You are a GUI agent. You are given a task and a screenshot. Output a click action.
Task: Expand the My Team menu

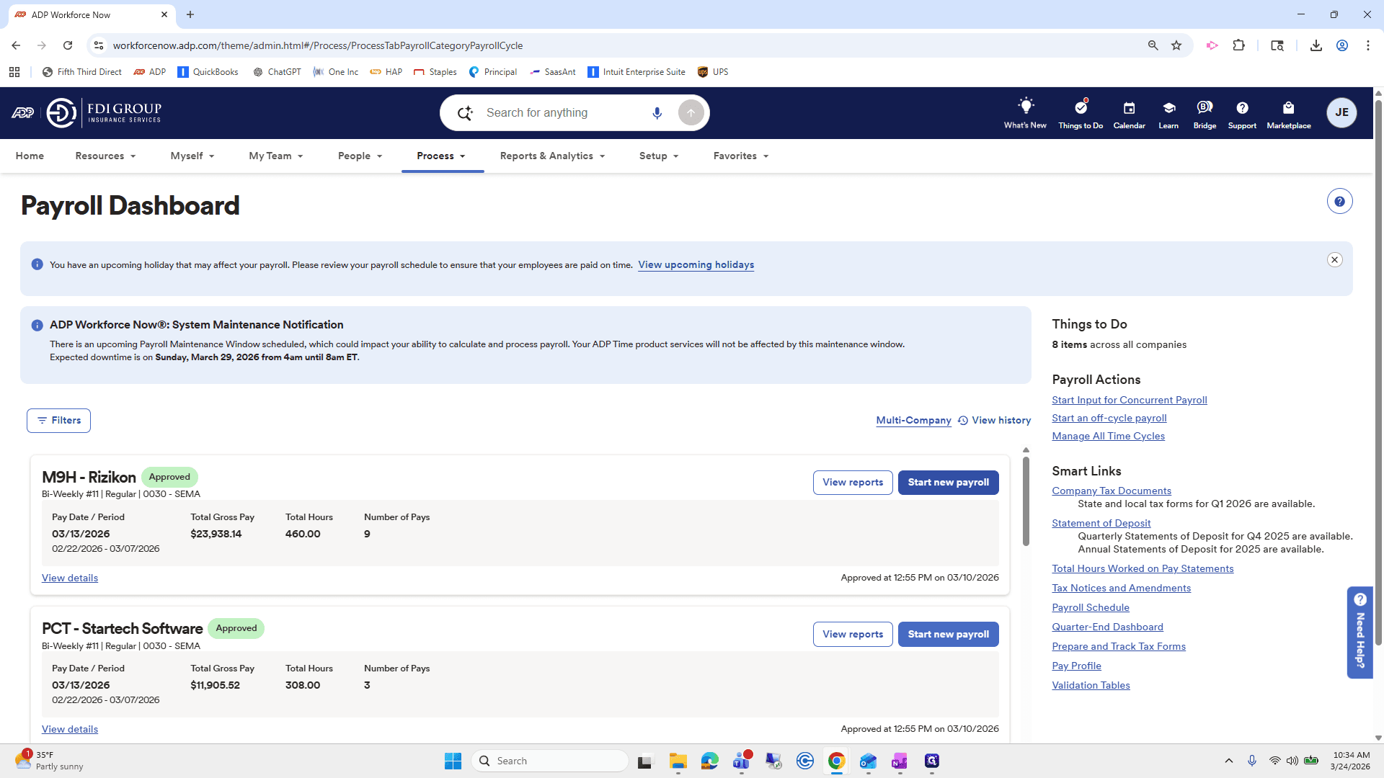(x=275, y=156)
